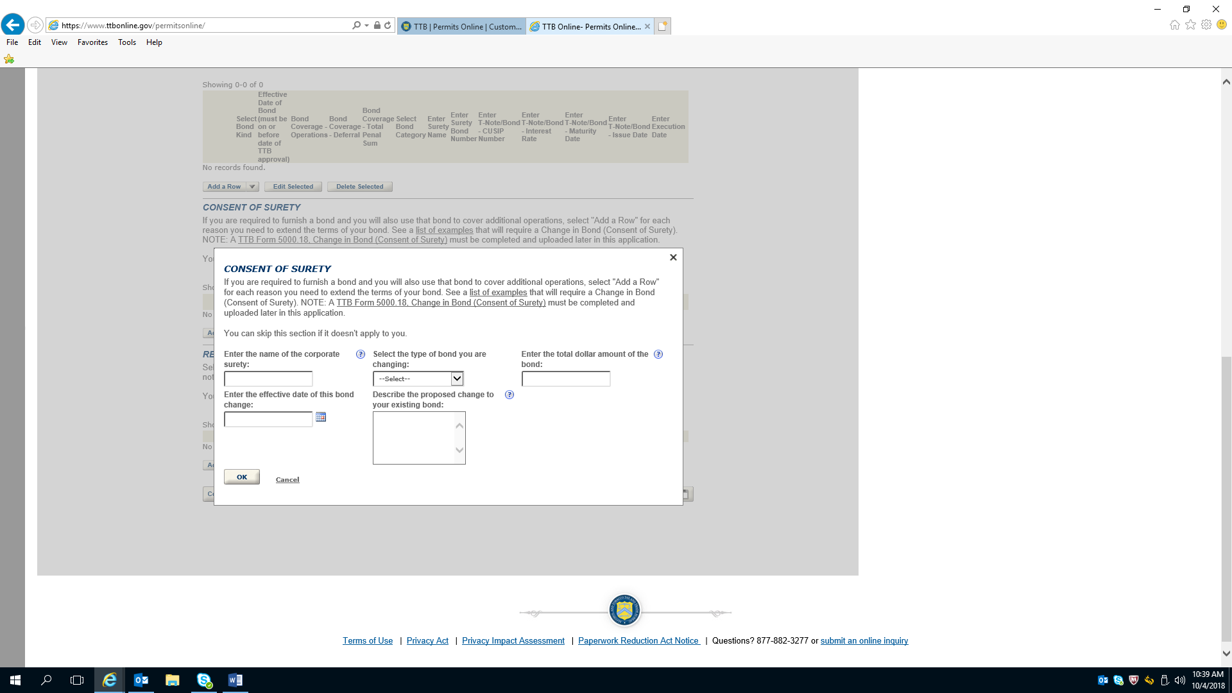This screenshot has width=1232, height=693.
Task: Click the Cancel link in dialog
Action: click(x=287, y=480)
